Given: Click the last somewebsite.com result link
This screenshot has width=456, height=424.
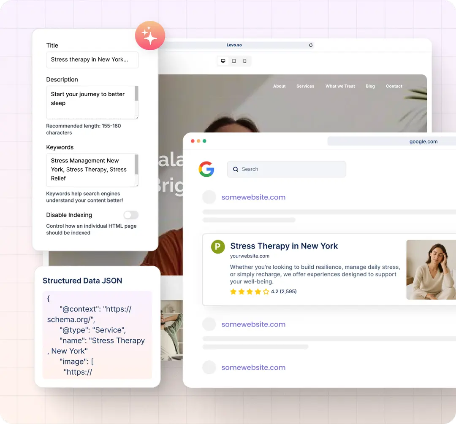Looking at the screenshot, I should click(x=254, y=367).
